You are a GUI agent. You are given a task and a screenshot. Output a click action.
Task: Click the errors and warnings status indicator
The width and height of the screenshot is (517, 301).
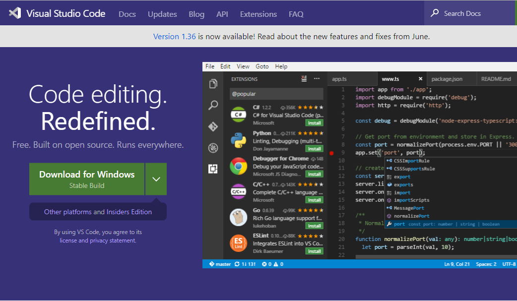coord(273,264)
